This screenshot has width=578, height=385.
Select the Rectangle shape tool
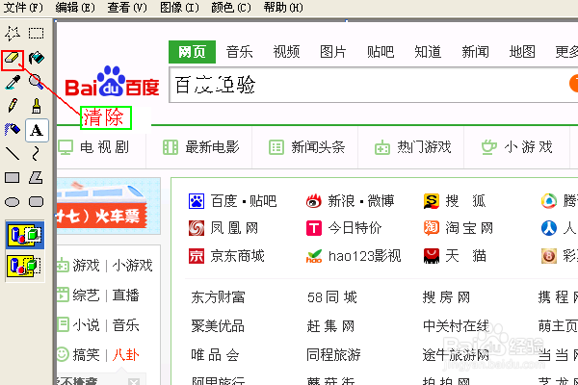13,178
